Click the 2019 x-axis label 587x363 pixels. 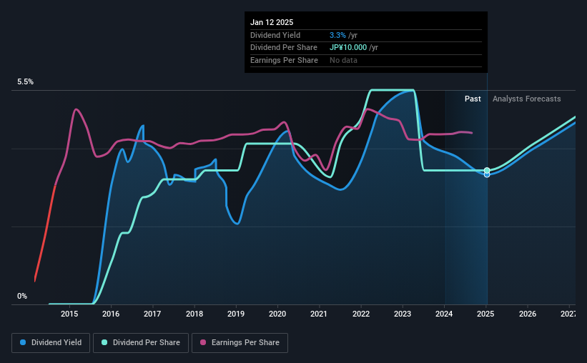click(236, 314)
